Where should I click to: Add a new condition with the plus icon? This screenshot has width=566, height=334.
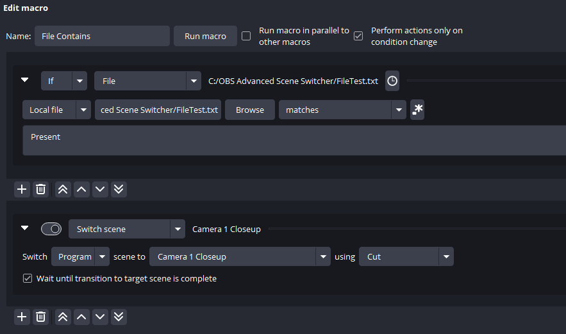[x=22, y=189]
